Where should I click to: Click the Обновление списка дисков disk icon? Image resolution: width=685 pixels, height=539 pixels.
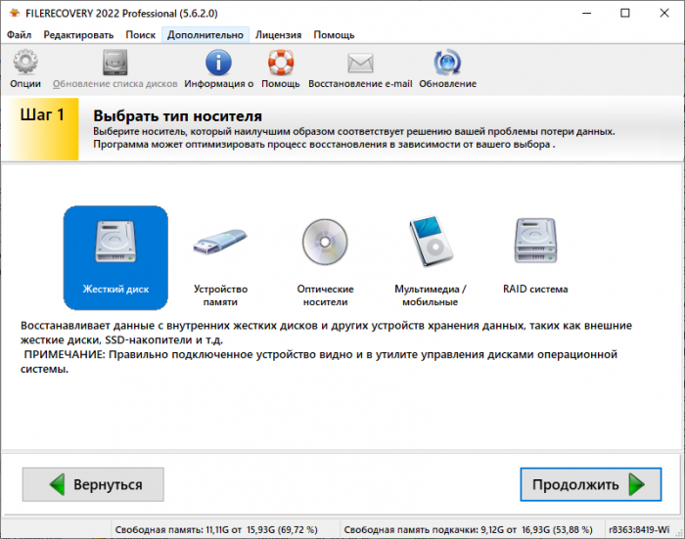click(114, 63)
